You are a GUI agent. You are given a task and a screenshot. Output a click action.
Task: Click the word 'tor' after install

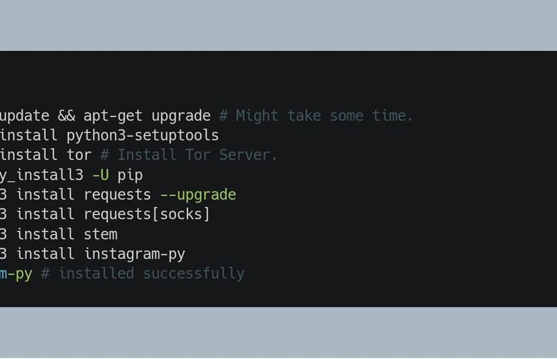[x=79, y=155]
